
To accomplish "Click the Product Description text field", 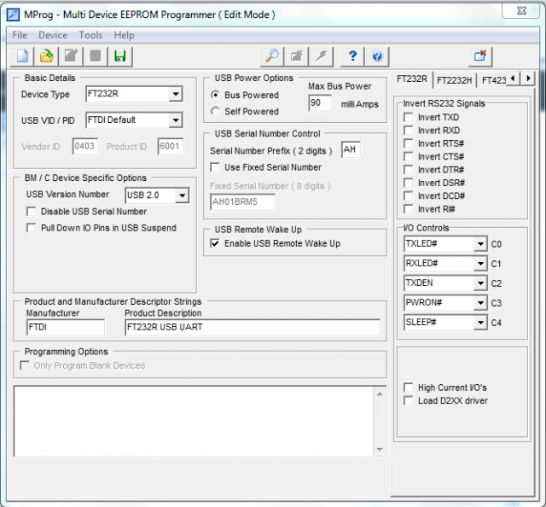I will click(253, 327).
